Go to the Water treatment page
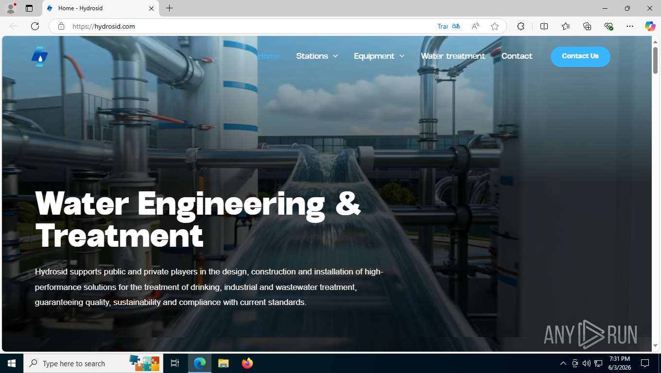Viewport: 661px width, 373px height. [453, 56]
